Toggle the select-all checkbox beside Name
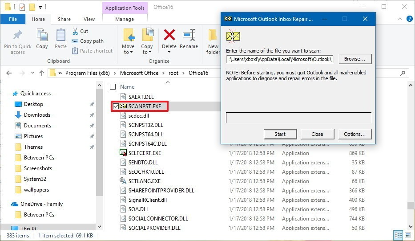This screenshot has height=241, width=415. point(113,87)
